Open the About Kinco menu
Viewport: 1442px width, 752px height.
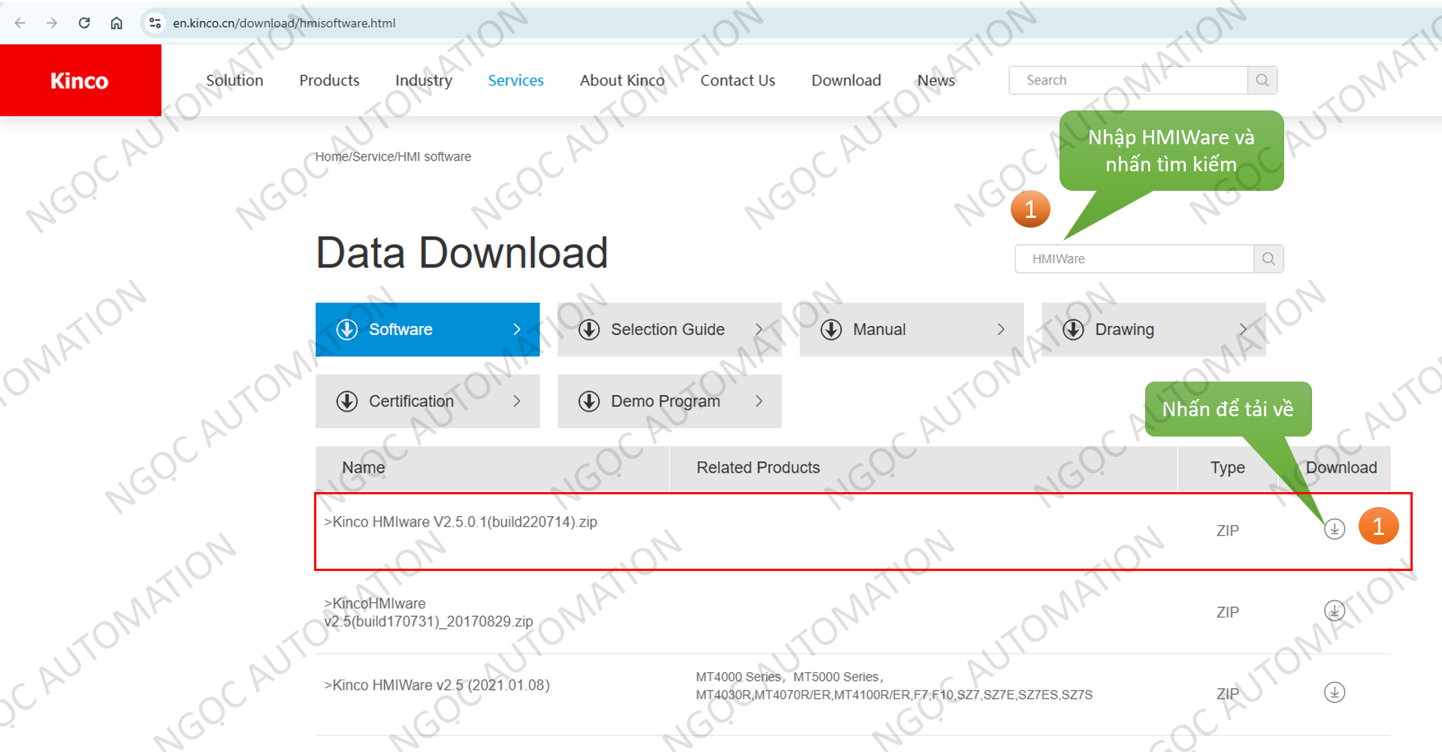tap(622, 80)
